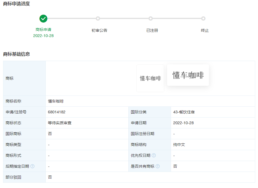Click the 商标名称 value 懂车咖啡
The image size is (258, 188).
56,101
